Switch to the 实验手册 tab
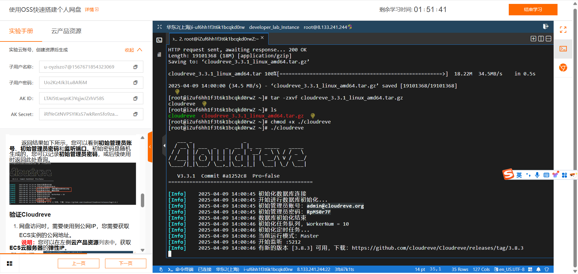Screen dimensions: 578x274 [21, 31]
